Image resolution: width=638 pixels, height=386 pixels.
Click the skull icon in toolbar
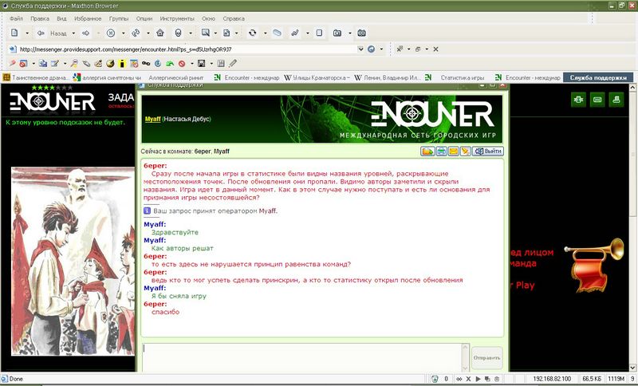point(178,33)
